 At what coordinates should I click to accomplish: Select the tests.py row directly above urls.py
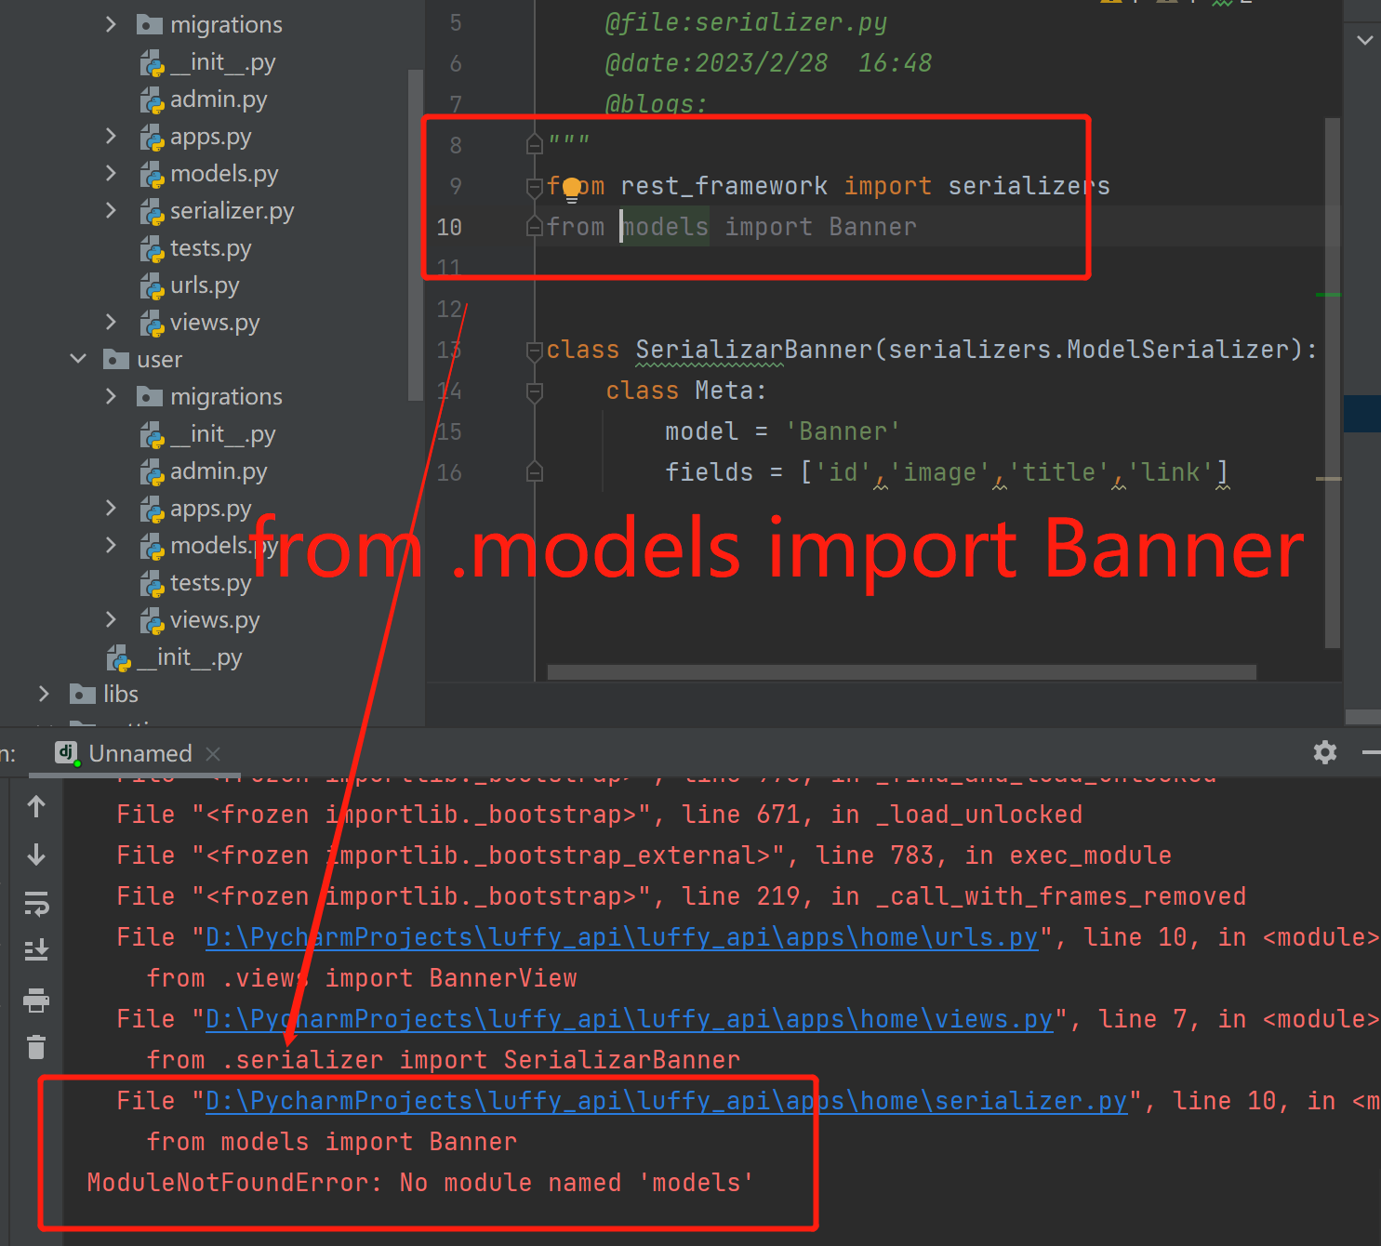(210, 248)
